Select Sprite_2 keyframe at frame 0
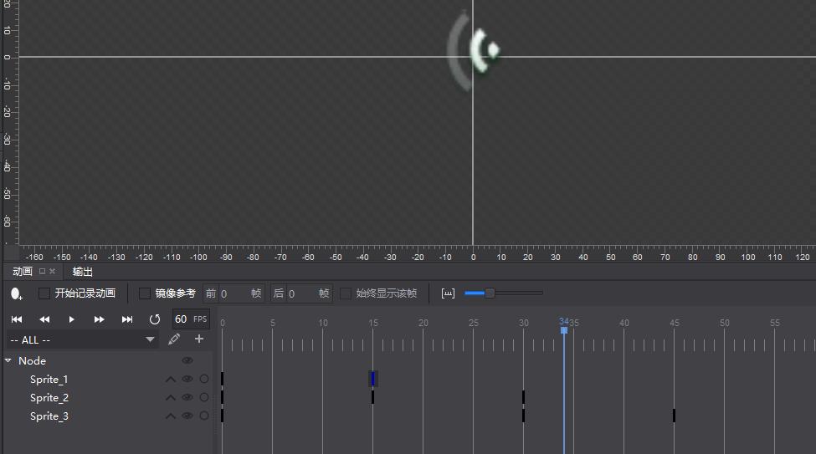The height and width of the screenshot is (454, 816). point(223,397)
